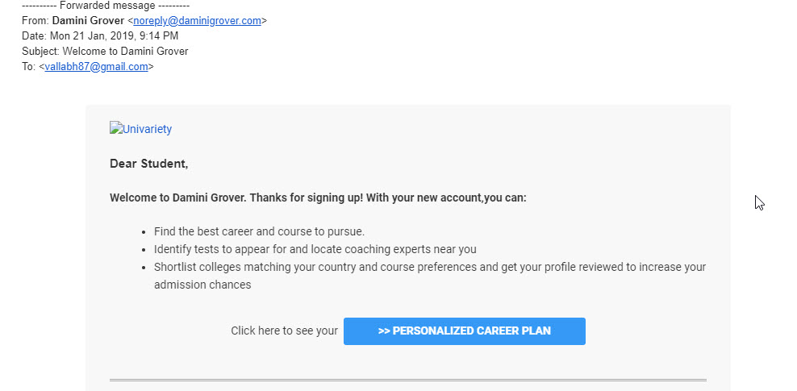Click the Forwarded message header line
797x391 pixels.
(106, 6)
